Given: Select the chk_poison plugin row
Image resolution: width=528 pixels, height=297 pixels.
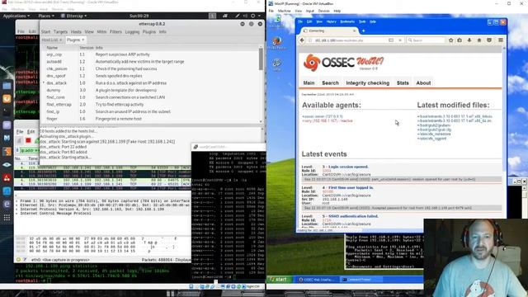Looking at the screenshot, I should pos(151,68).
